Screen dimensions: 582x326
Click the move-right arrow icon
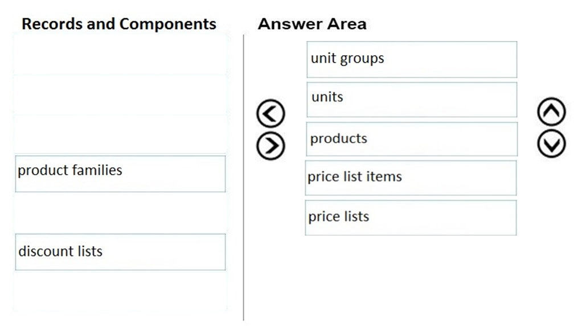point(270,146)
